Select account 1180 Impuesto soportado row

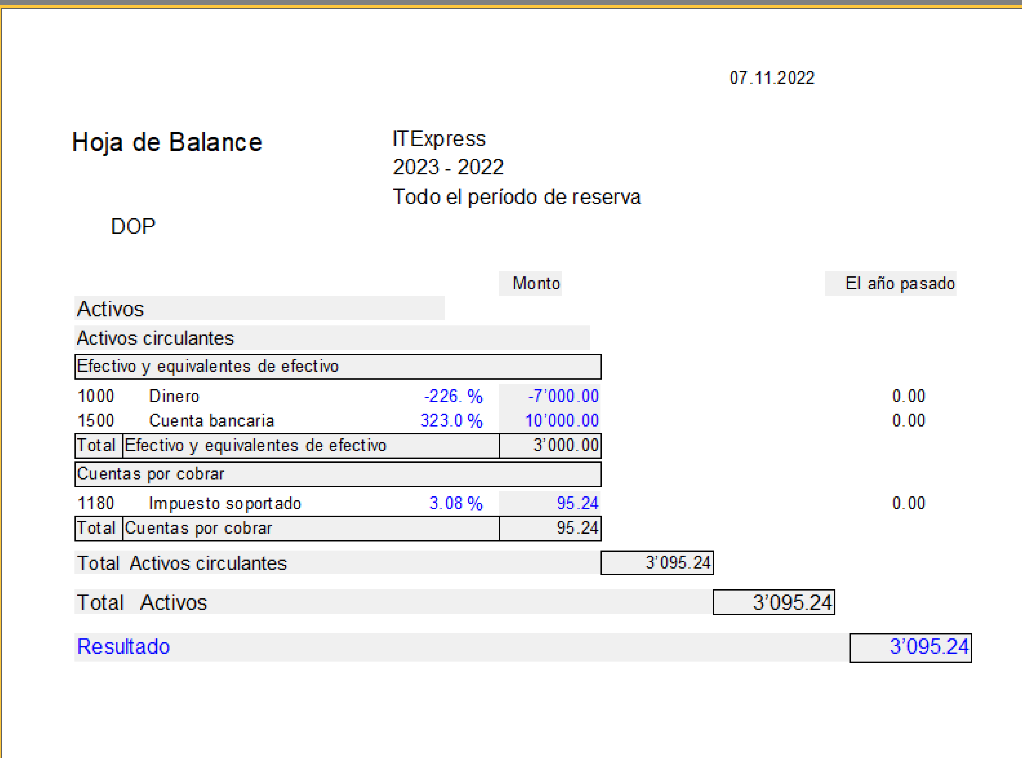pos(225,503)
